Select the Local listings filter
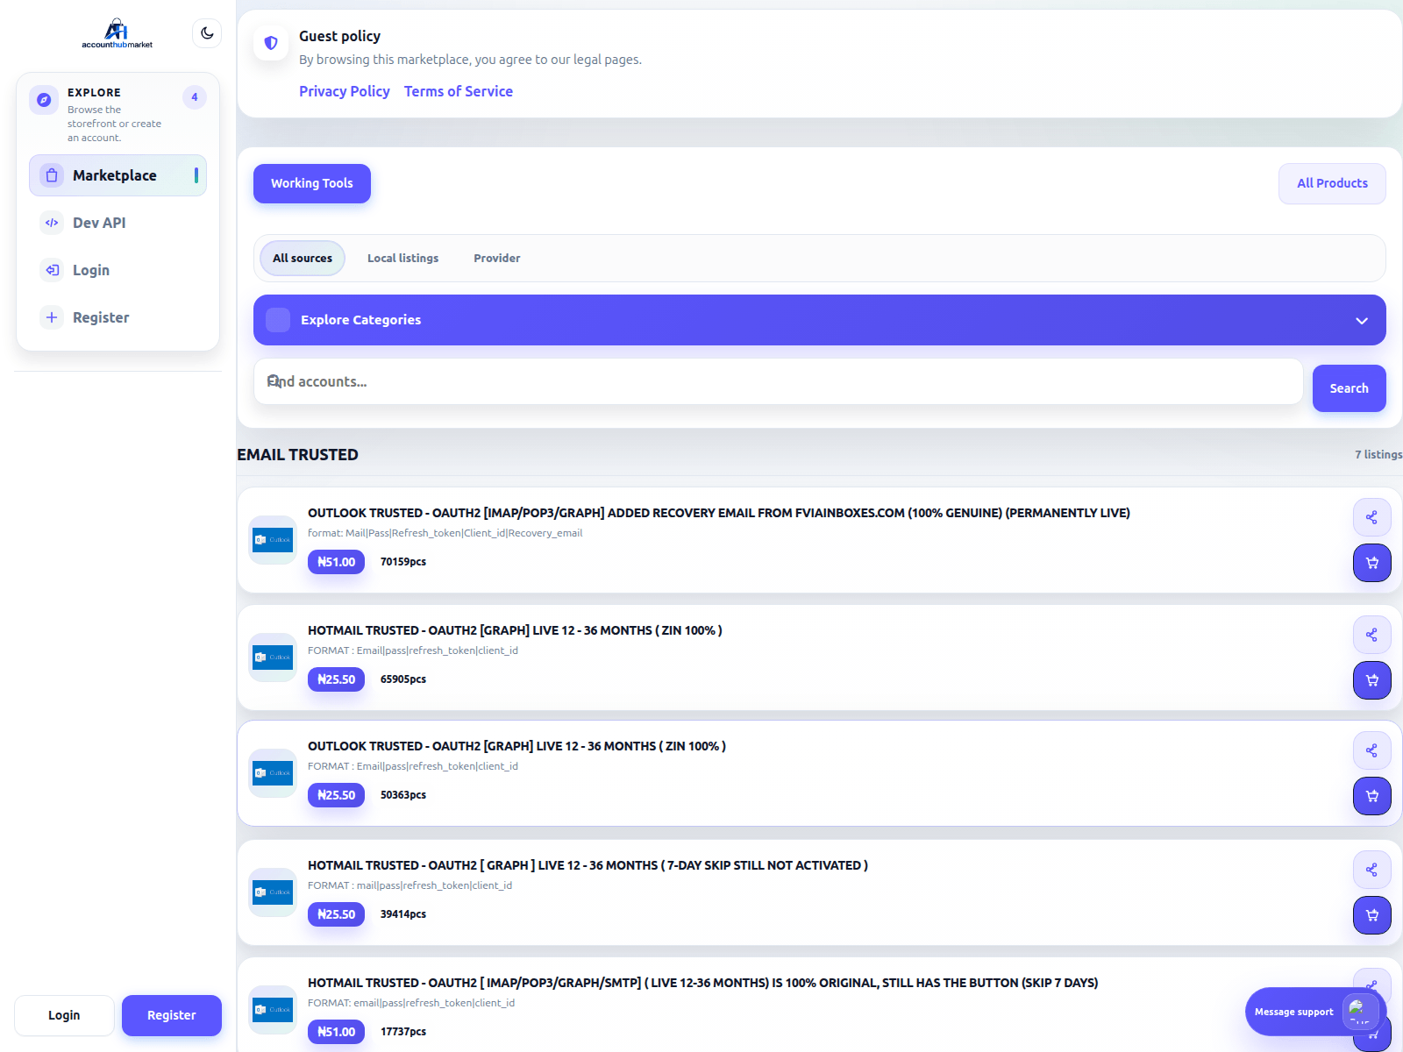The image size is (1403, 1052). pos(402,259)
